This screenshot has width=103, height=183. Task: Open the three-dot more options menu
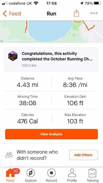point(94,13)
